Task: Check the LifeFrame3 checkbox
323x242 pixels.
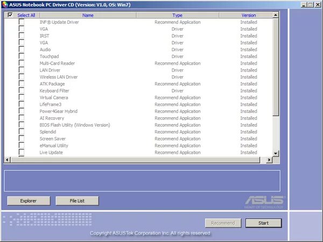Action: (x=22, y=104)
